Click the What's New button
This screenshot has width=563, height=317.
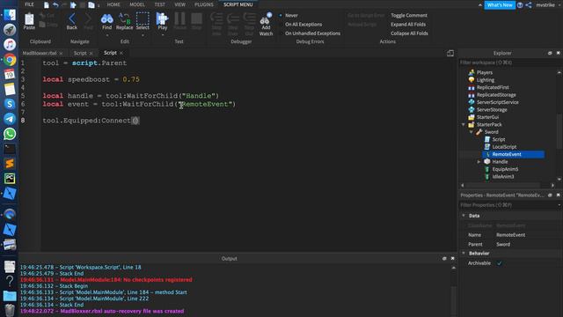point(500,5)
